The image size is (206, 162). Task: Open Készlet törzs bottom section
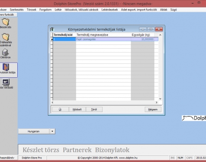pyautogui.click(x=41, y=150)
